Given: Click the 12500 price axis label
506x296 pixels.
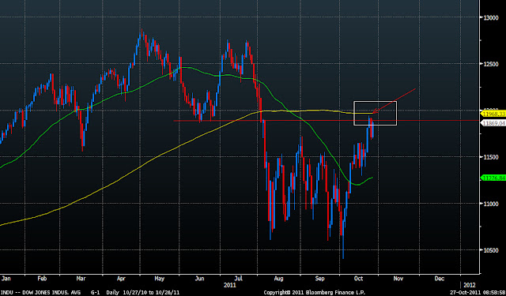Looking at the screenshot, I should coord(490,64).
